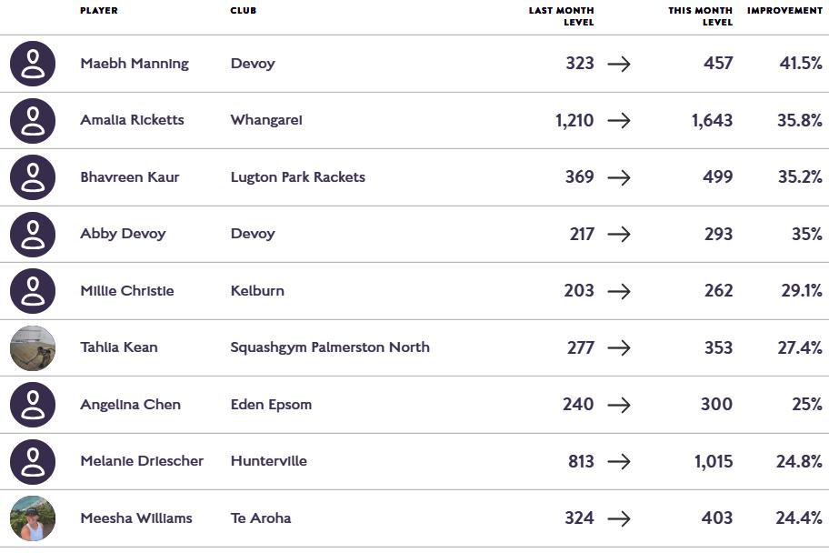829x553 pixels.
Task: Click Millie Christie's avatar icon
Action: [33, 291]
